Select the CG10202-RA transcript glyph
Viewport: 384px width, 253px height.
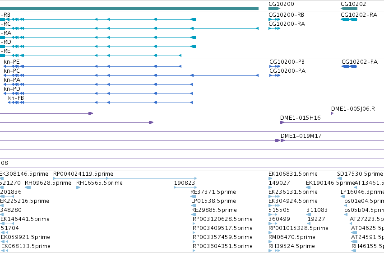(349, 19)
